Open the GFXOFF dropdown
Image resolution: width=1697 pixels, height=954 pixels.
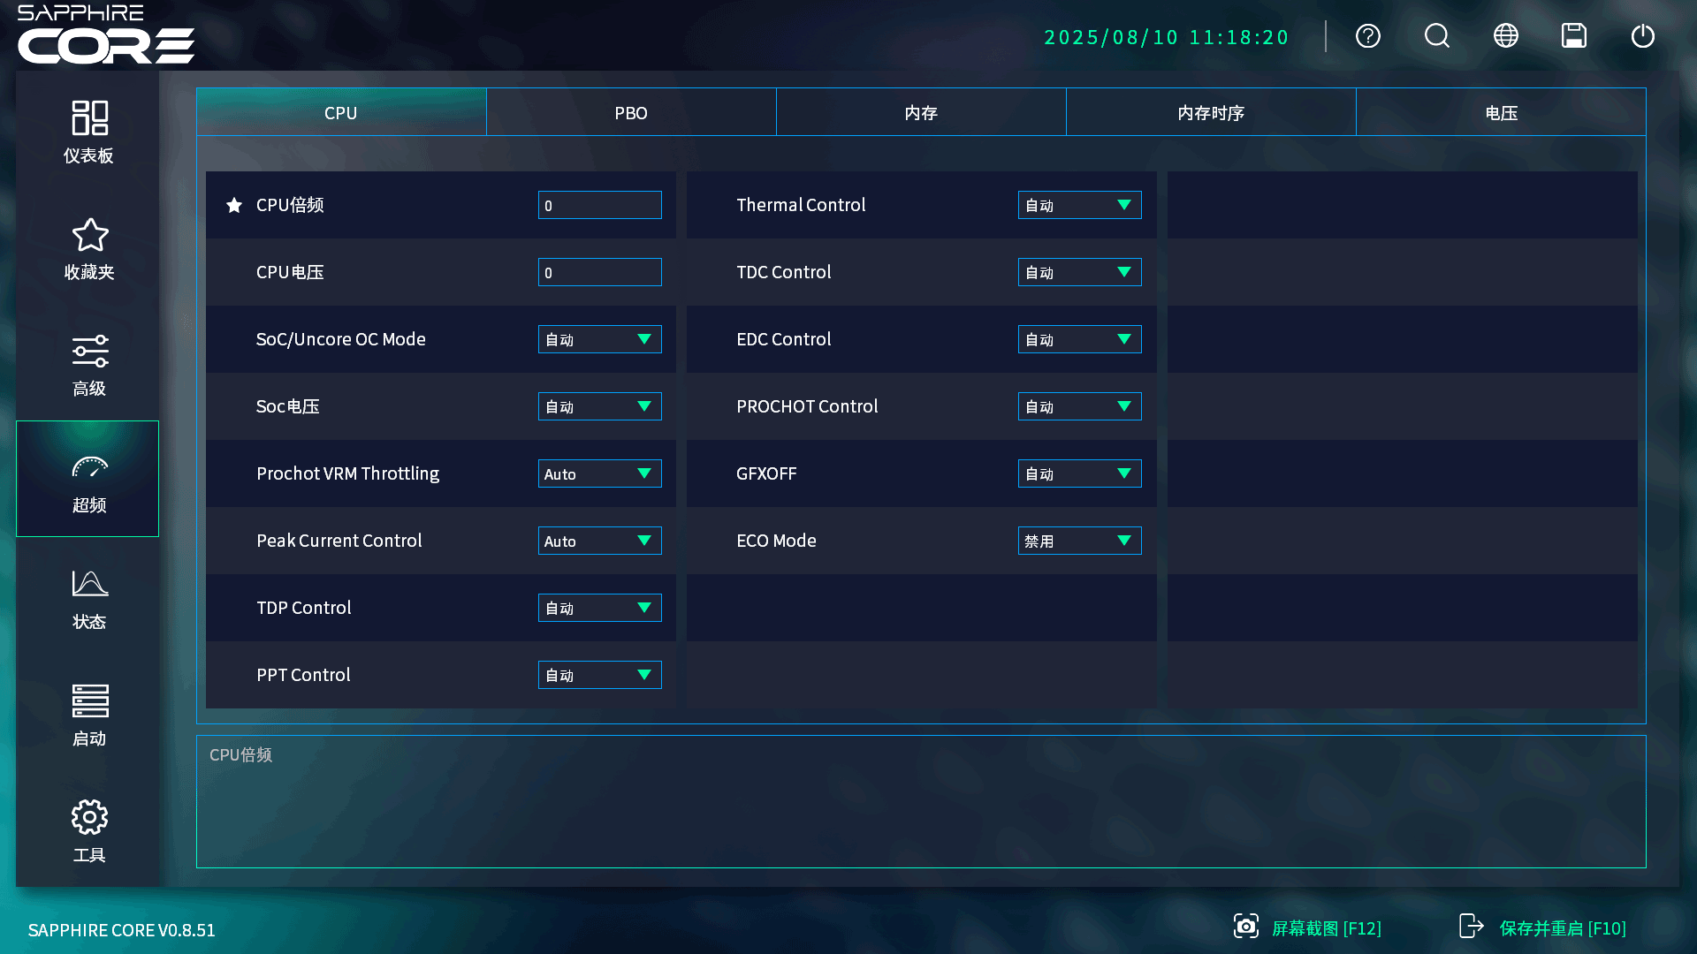coord(1080,473)
